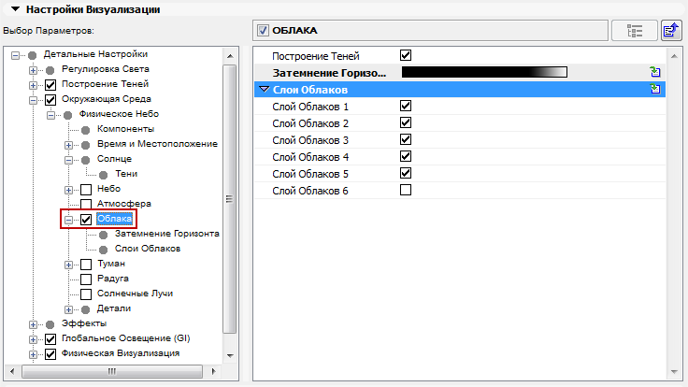The image size is (688, 387).
Task: Collapse the Настройки Визуализации panel
Action: 15,9
